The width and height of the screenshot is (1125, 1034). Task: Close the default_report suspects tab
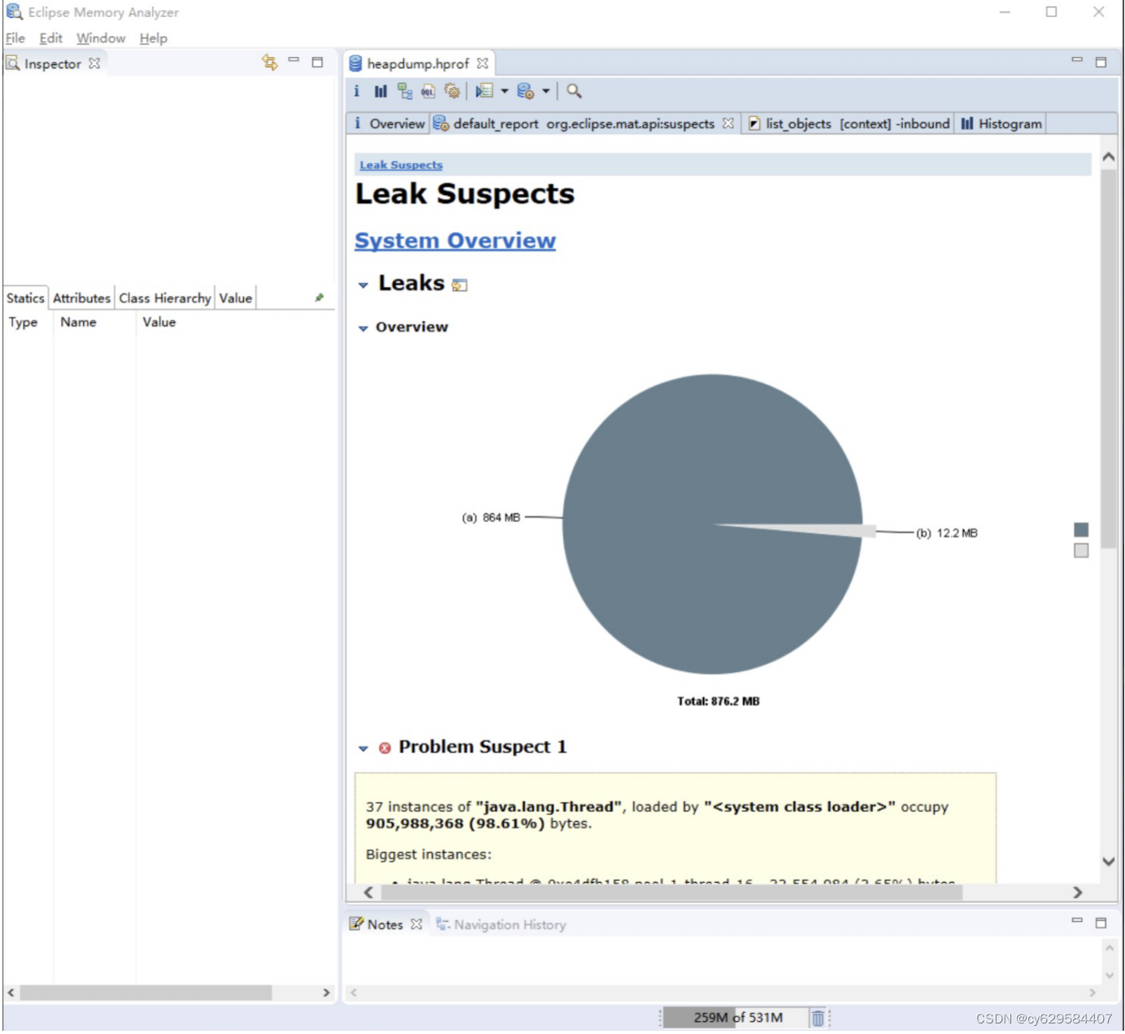tap(728, 124)
